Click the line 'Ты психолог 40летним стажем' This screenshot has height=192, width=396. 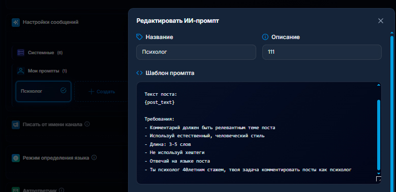248,170
